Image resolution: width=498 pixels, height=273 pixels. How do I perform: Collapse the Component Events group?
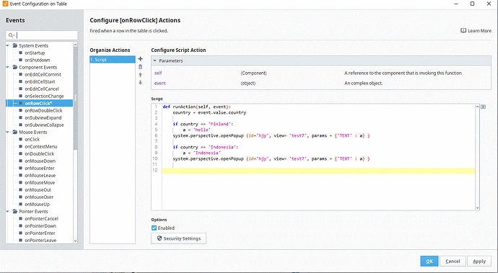pos(8,67)
